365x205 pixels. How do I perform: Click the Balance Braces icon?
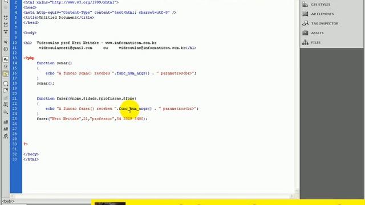(x=6, y=49)
